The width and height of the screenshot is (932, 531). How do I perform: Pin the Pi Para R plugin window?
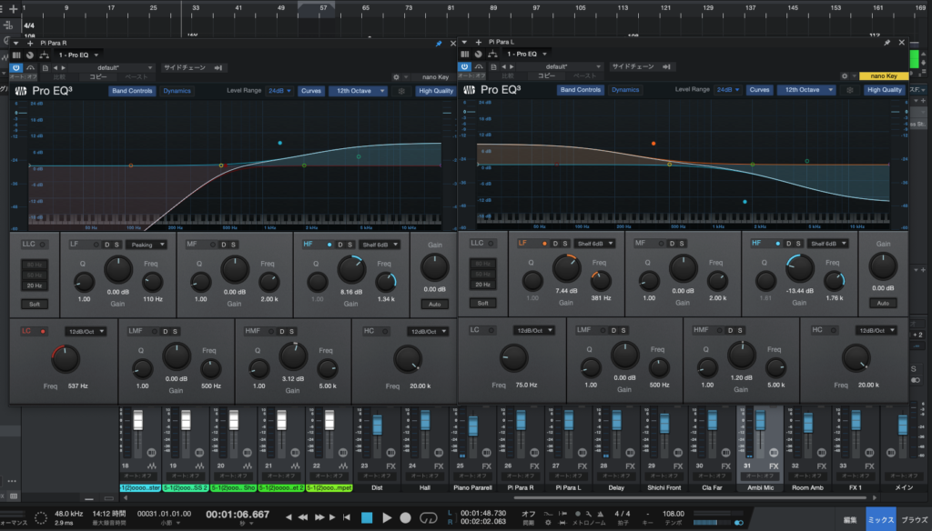pyautogui.click(x=439, y=44)
